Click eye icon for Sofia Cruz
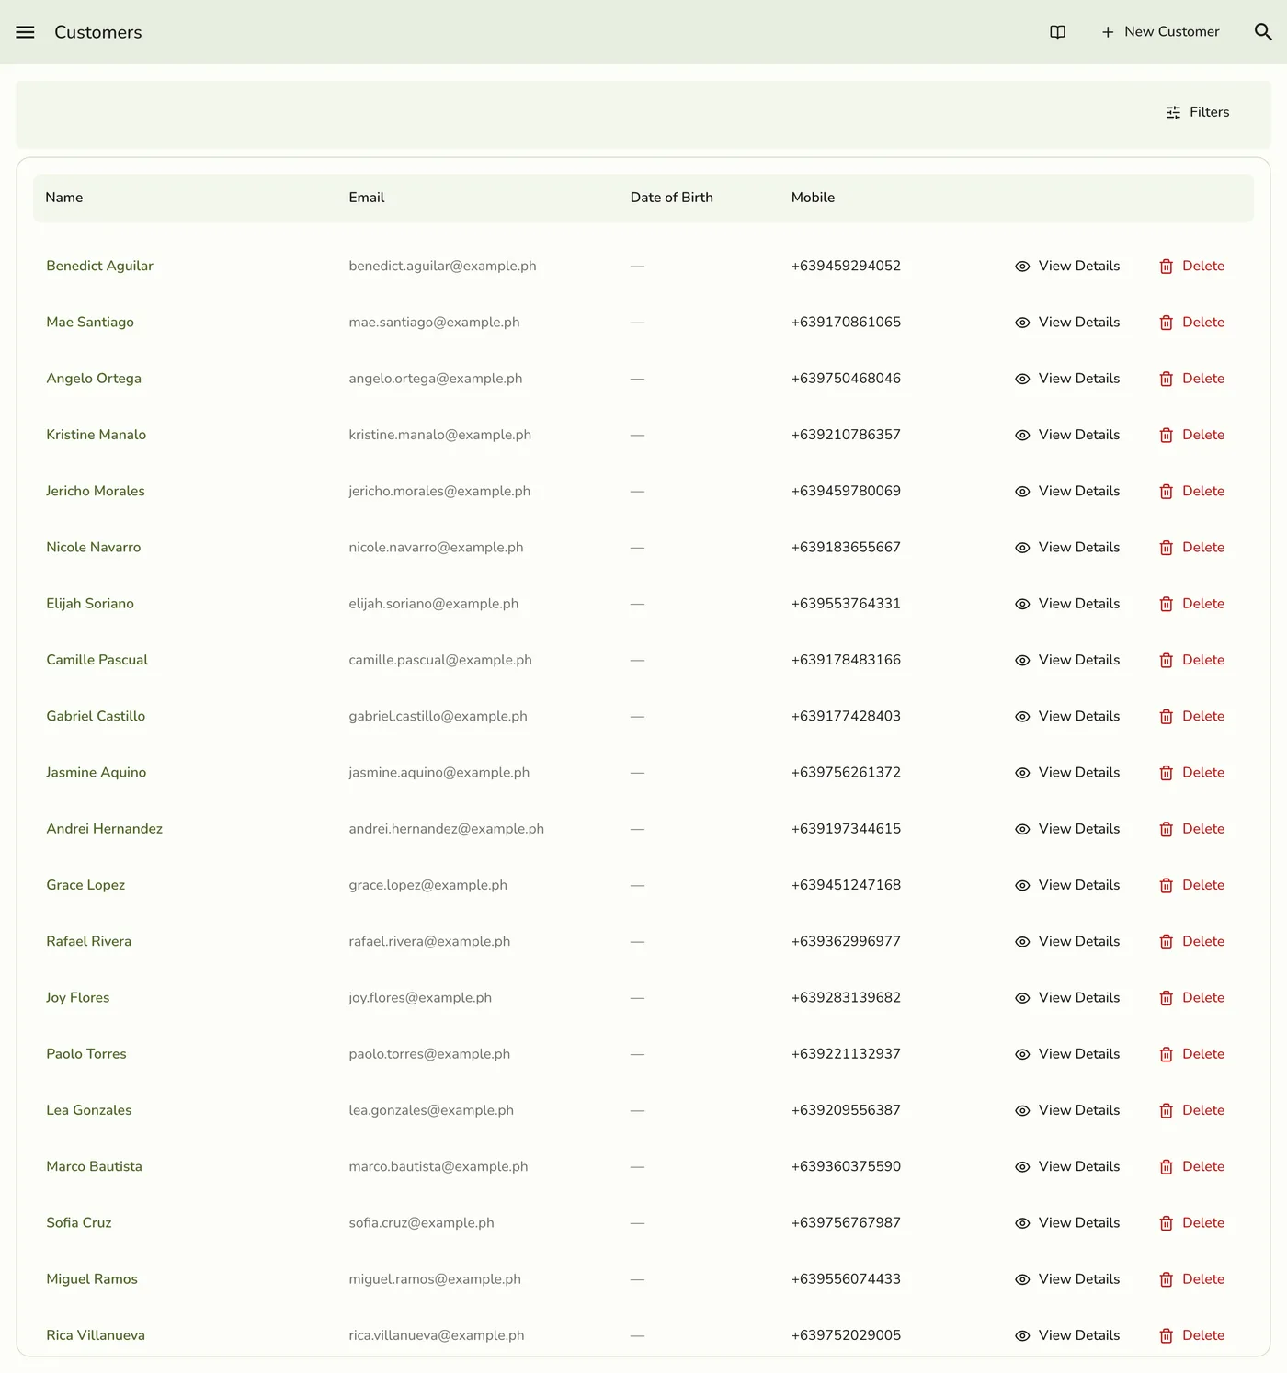 tap(1022, 1223)
